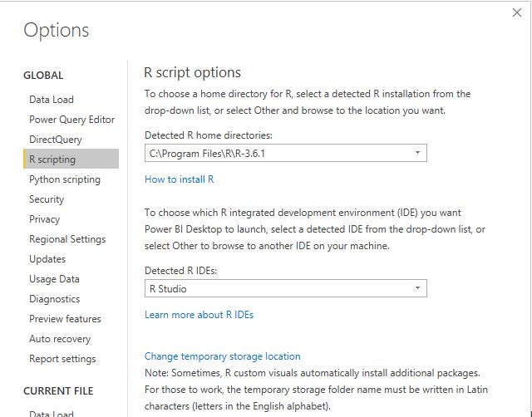Open Preview features page
This screenshot has width=532, height=417.
click(65, 319)
